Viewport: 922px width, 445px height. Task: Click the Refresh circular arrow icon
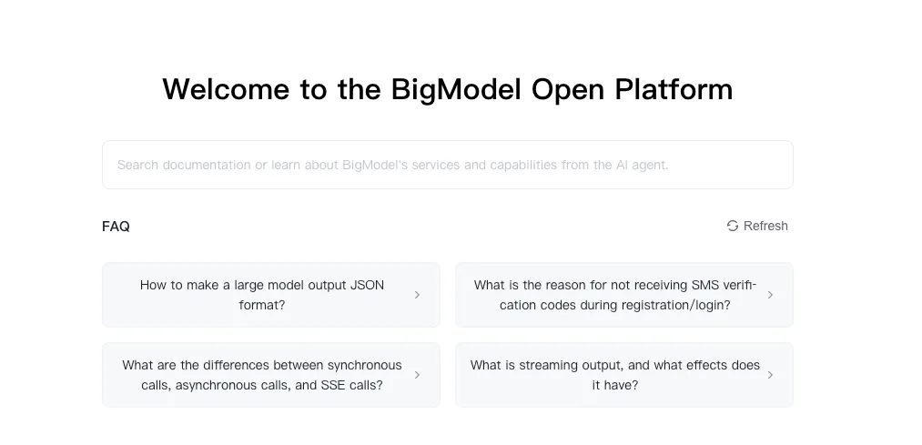(x=733, y=226)
